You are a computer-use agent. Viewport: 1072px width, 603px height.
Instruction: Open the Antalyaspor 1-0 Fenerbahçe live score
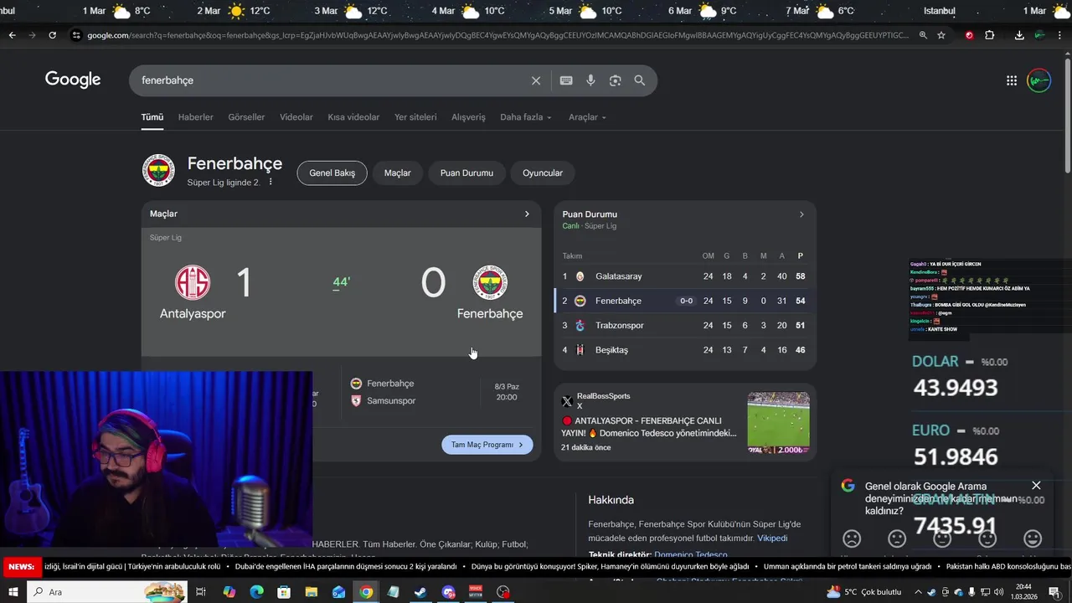click(x=341, y=291)
